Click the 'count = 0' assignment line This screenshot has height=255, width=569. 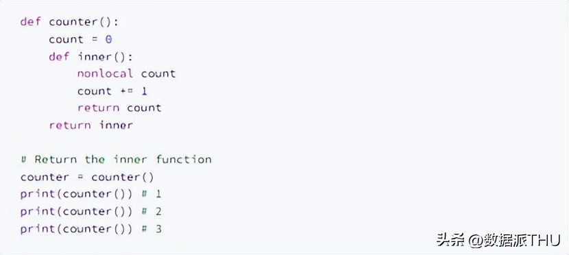pos(81,39)
